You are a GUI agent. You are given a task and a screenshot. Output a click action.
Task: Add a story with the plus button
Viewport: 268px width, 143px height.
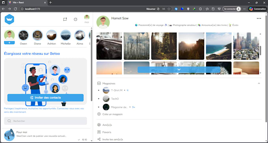pos(9,43)
